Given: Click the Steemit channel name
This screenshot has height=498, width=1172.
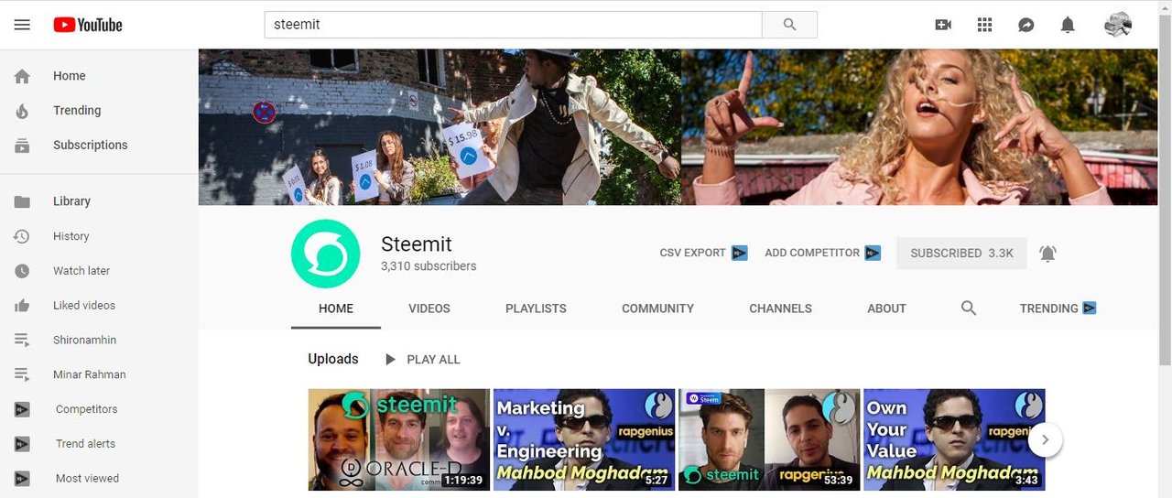Looking at the screenshot, I should pos(417,244).
